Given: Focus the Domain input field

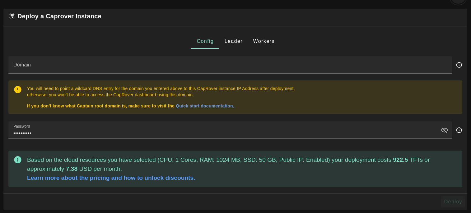Looking at the screenshot, I should point(230,65).
